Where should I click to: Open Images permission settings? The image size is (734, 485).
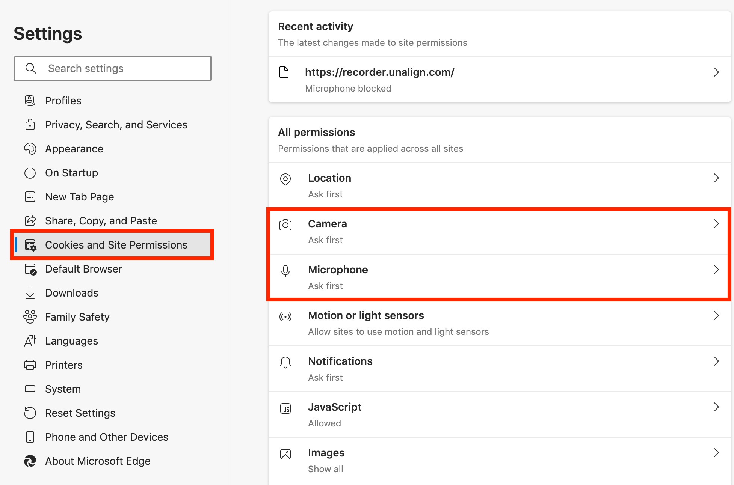click(500, 460)
